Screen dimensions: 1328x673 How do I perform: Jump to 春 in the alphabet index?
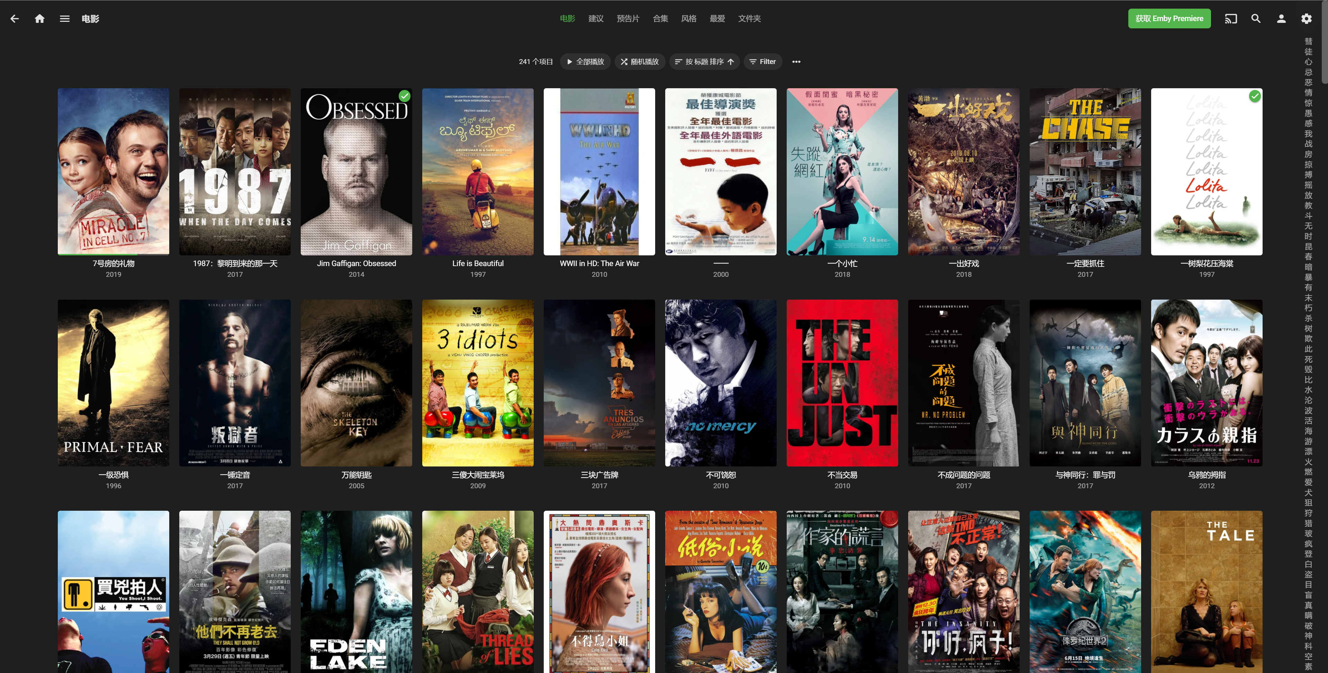pos(1308,257)
